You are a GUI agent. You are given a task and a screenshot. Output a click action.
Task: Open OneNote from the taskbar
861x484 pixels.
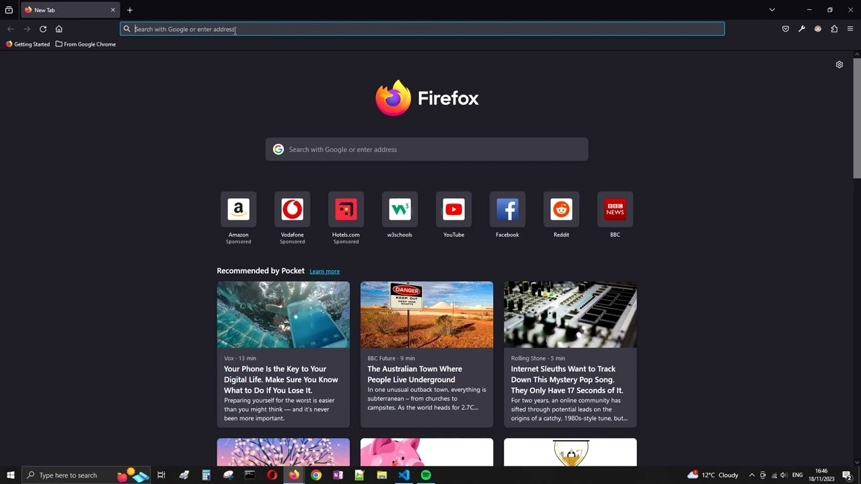pos(338,475)
